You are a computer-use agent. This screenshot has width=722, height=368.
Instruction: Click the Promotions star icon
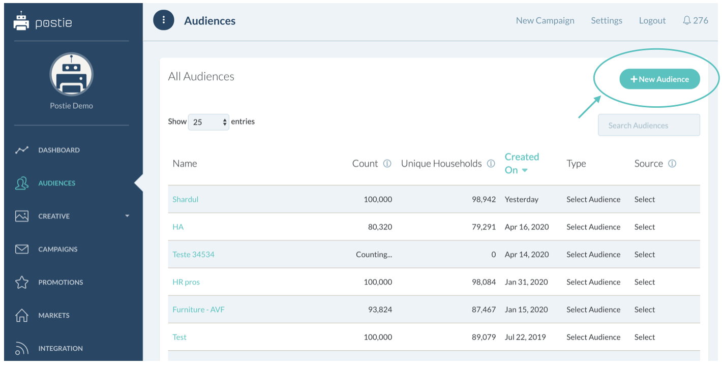point(22,283)
